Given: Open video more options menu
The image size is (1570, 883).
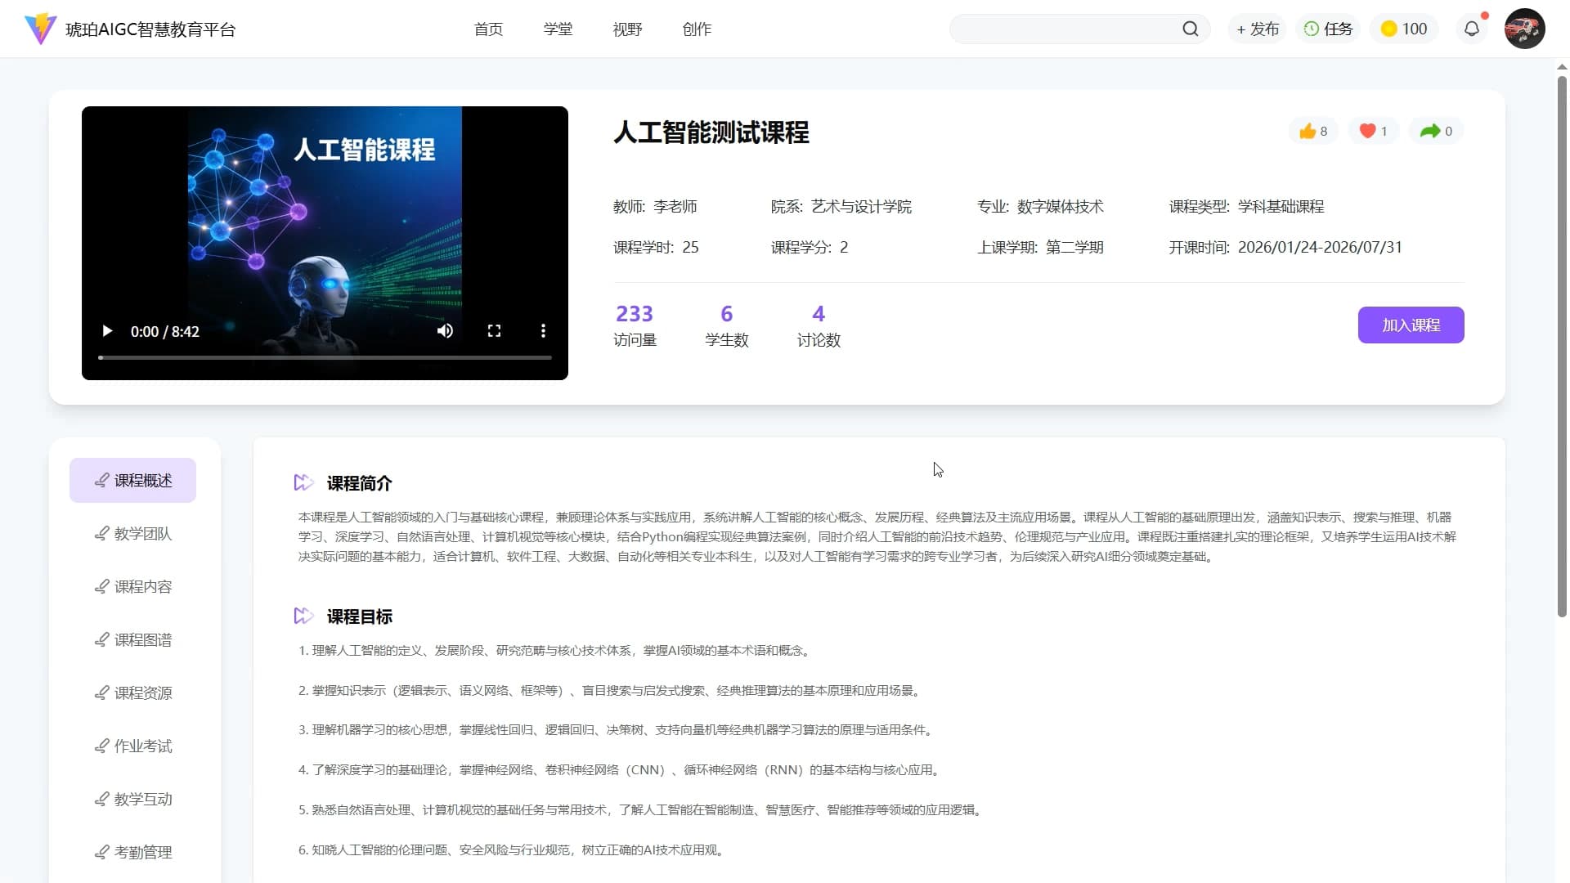Looking at the screenshot, I should pos(543,331).
